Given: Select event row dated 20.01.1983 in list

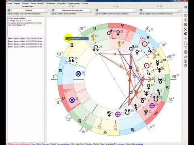Looking at the screenshot, I should point(25,44).
